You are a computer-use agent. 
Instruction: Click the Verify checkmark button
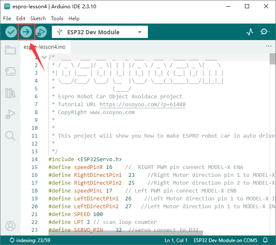pyautogui.click(x=11, y=32)
